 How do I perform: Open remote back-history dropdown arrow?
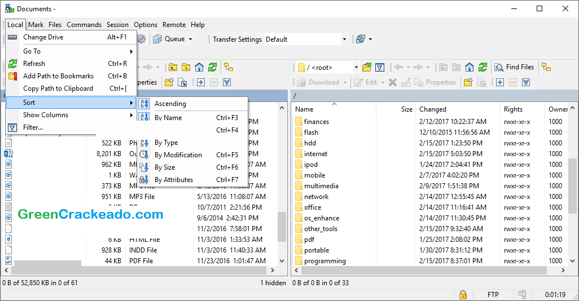[408, 67]
